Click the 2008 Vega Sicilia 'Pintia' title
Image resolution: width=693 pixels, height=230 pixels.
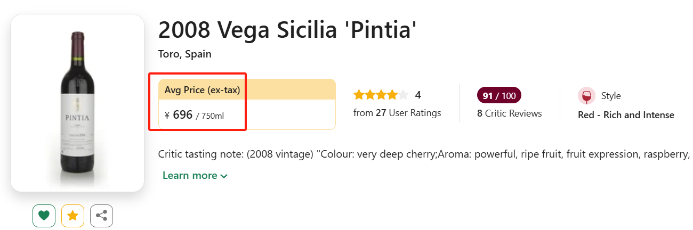[x=287, y=30]
